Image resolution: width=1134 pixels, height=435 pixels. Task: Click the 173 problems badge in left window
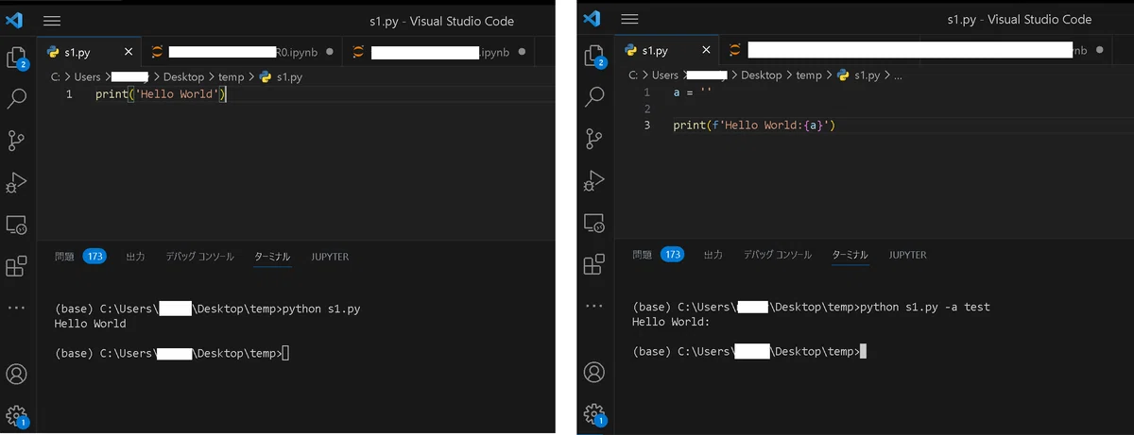tap(94, 257)
